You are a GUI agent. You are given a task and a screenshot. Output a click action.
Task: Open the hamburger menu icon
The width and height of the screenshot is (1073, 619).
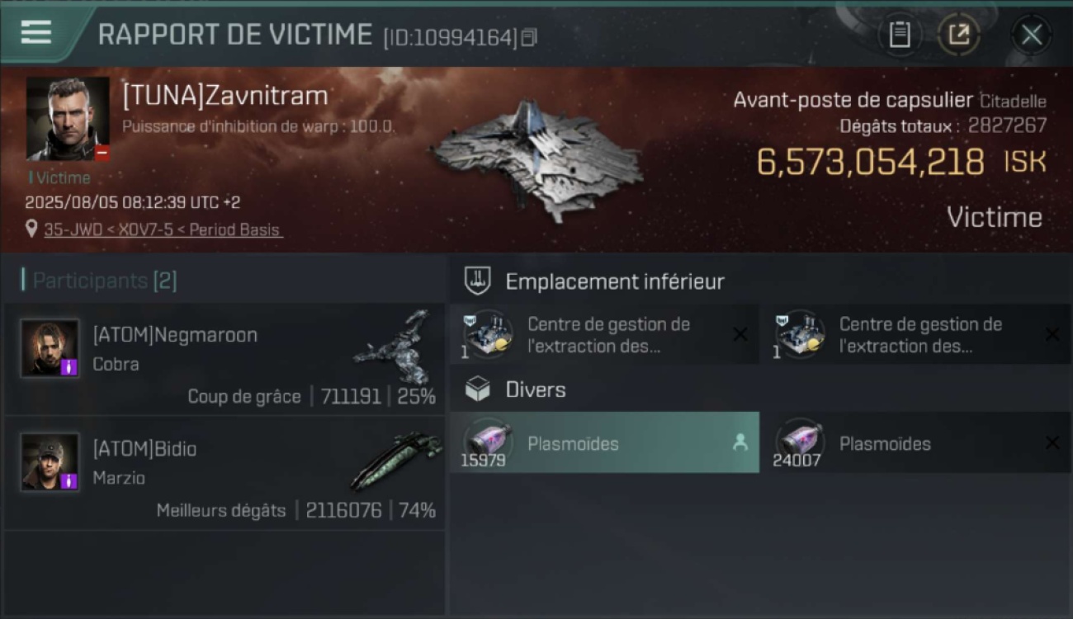coord(36,32)
